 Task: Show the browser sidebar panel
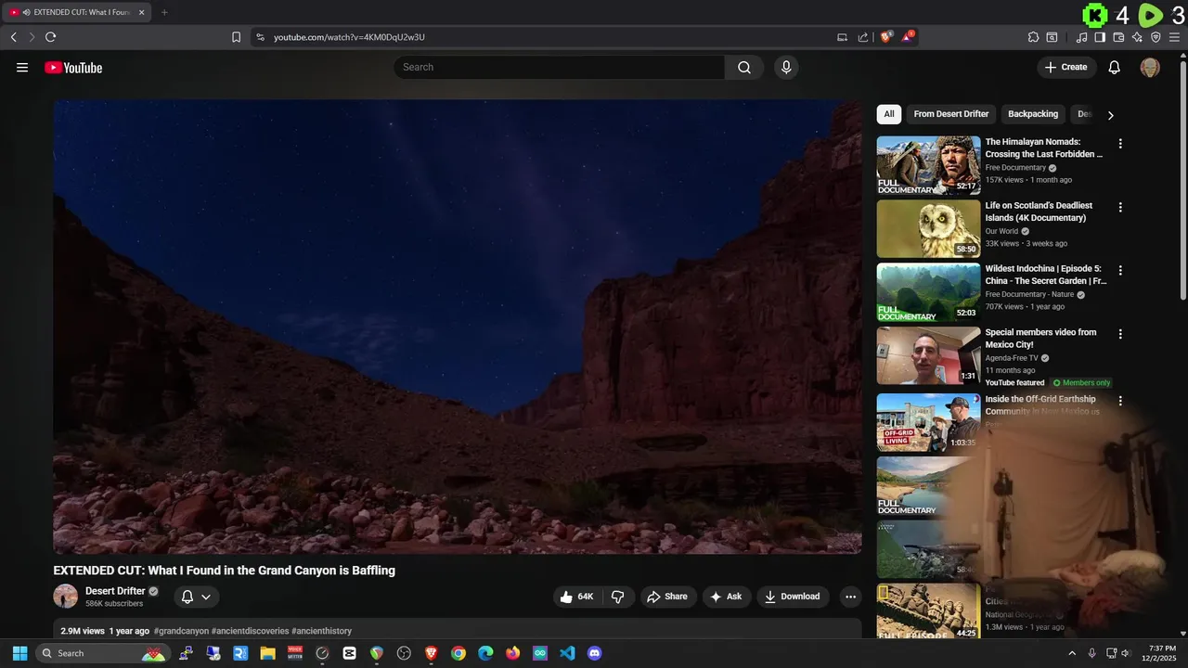(x=1100, y=37)
